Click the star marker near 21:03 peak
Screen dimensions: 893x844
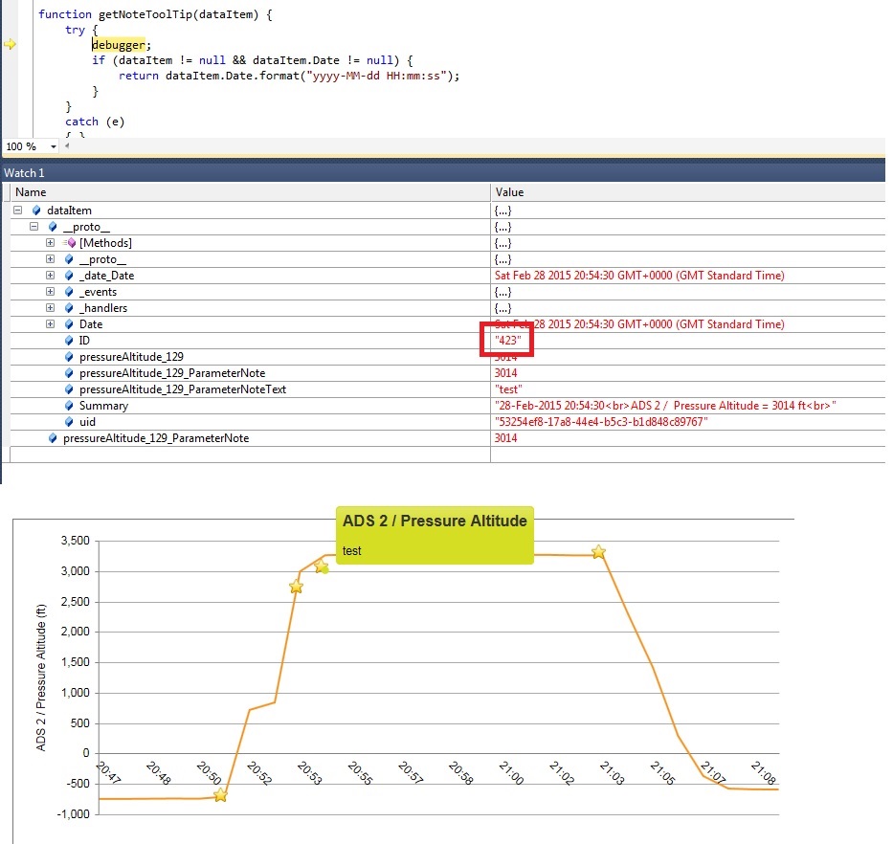coord(598,551)
